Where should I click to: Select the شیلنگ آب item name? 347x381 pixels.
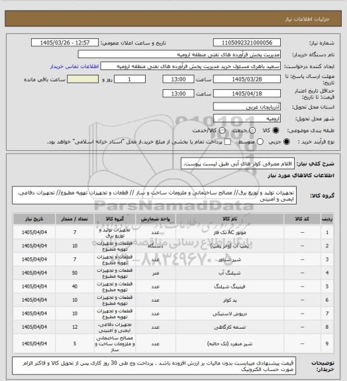(230, 273)
